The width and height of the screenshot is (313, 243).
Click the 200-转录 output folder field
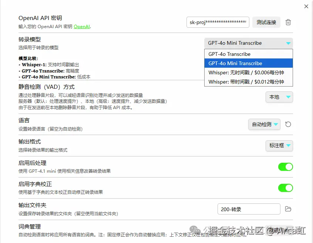click(x=249, y=209)
